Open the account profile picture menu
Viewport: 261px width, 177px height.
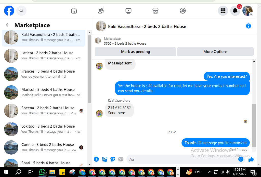point(247,11)
